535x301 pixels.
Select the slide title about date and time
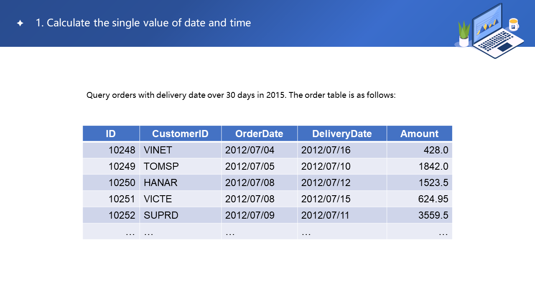pos(143,23)
